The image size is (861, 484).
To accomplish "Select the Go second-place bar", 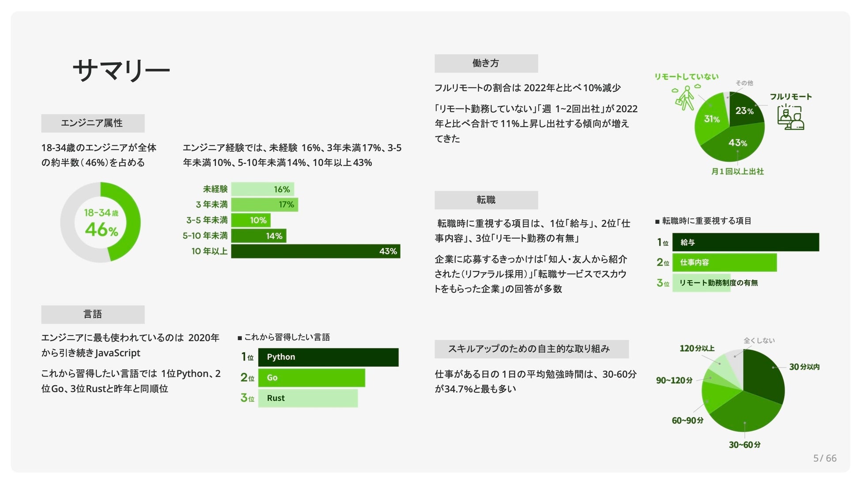I will (311, 378).
